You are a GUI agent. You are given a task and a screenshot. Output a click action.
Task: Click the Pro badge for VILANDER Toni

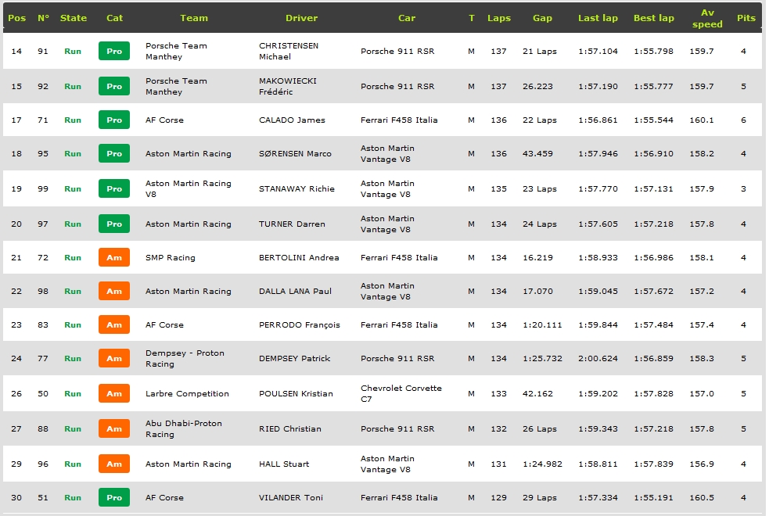tap(114, 498)
